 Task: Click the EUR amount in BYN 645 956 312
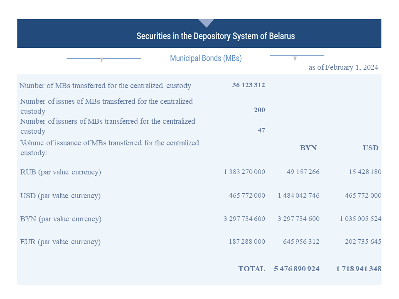click(301, 242)
